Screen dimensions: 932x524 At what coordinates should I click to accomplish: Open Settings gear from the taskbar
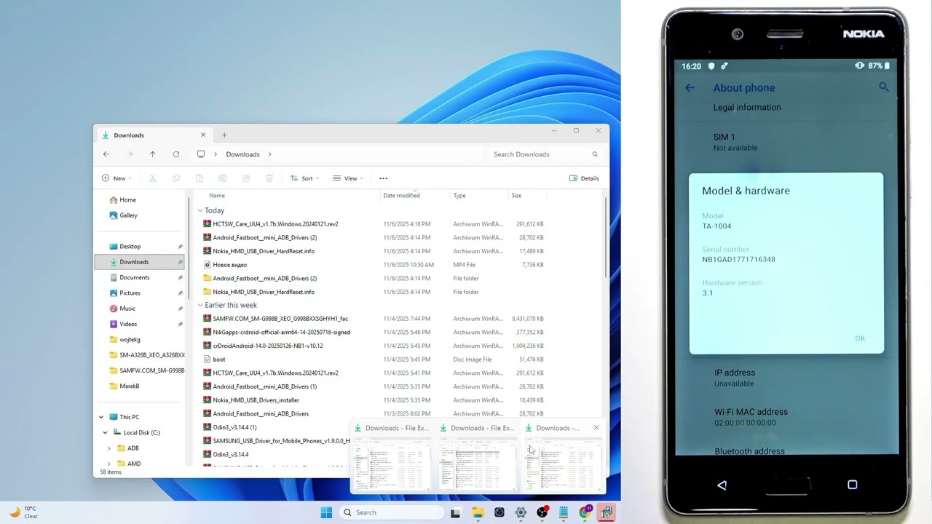(521, 512)
